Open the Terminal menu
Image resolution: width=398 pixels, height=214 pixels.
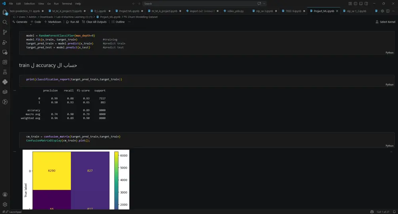coord(67,4)
